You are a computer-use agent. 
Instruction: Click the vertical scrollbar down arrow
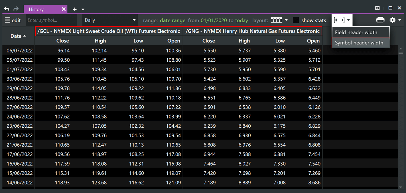401,187
